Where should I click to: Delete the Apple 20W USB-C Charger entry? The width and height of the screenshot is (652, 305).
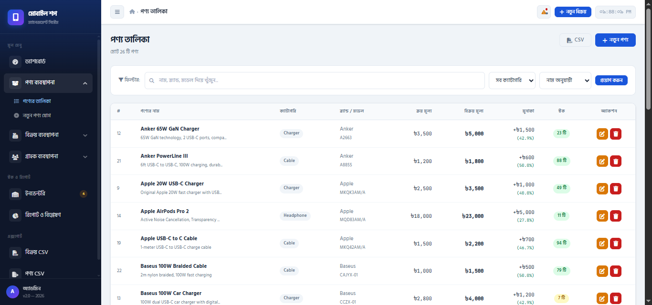coord(616,189)
